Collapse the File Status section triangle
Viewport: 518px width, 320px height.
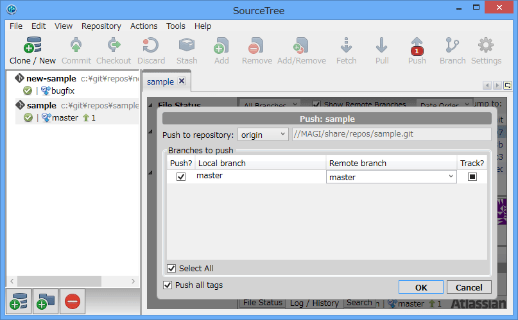click(x=150, y=105)
